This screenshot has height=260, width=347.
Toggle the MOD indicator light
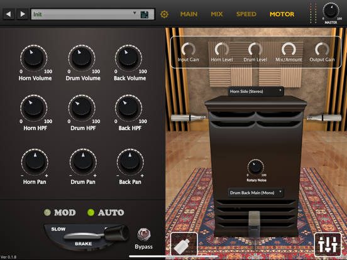pyautogui.click(x=47, y=212)
